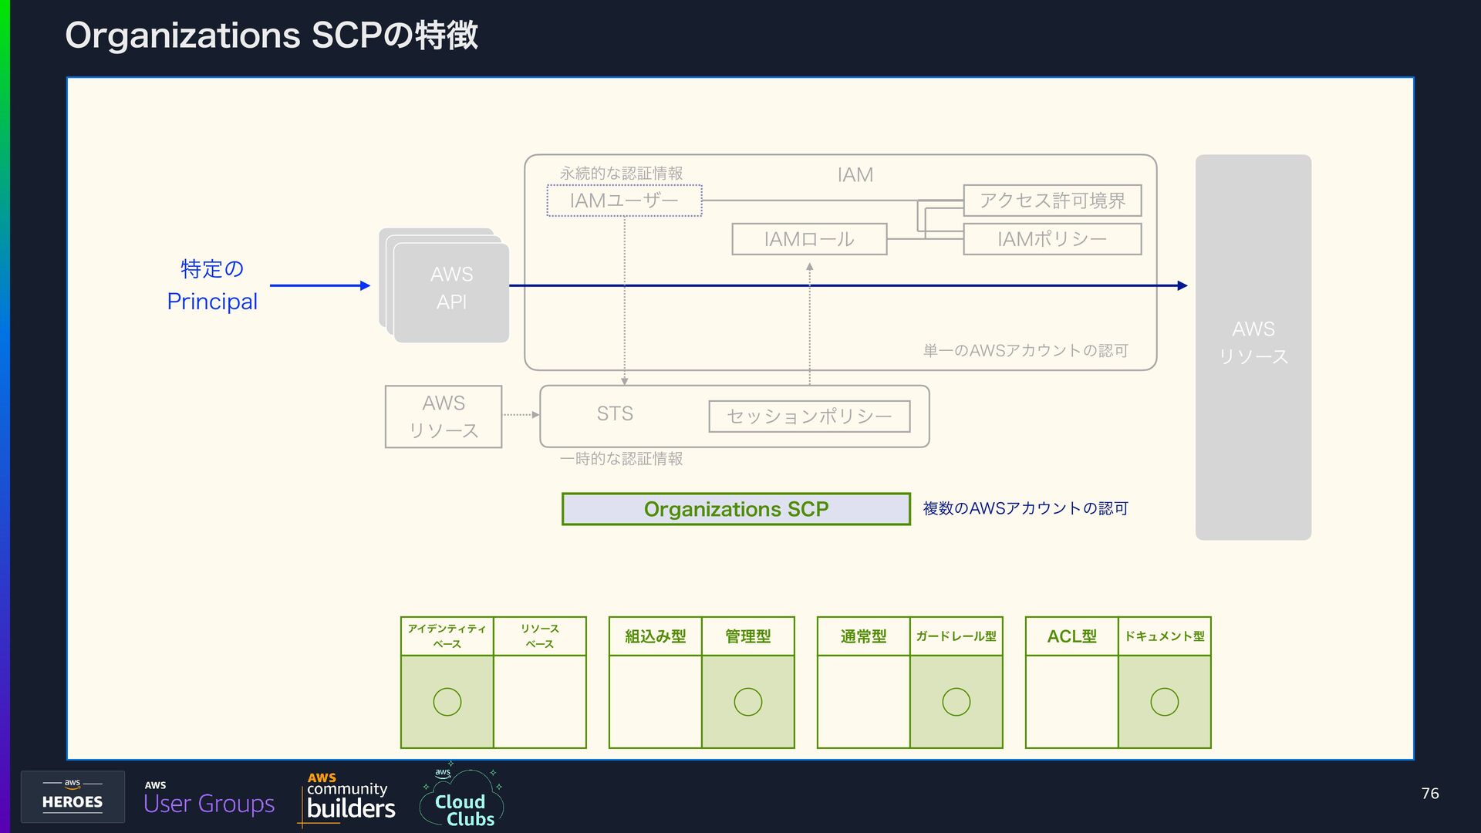Click the empty cell under リソースベース
1481x833 pixels.
[x=540, y=702]
